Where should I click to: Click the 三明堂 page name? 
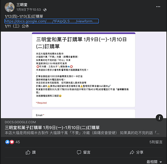point(22,5)
